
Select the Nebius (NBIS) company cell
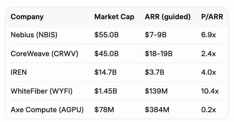(34, 35)
